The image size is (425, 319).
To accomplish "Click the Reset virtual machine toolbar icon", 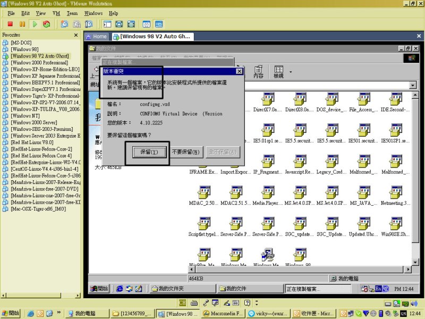I will tap(47, 24).
